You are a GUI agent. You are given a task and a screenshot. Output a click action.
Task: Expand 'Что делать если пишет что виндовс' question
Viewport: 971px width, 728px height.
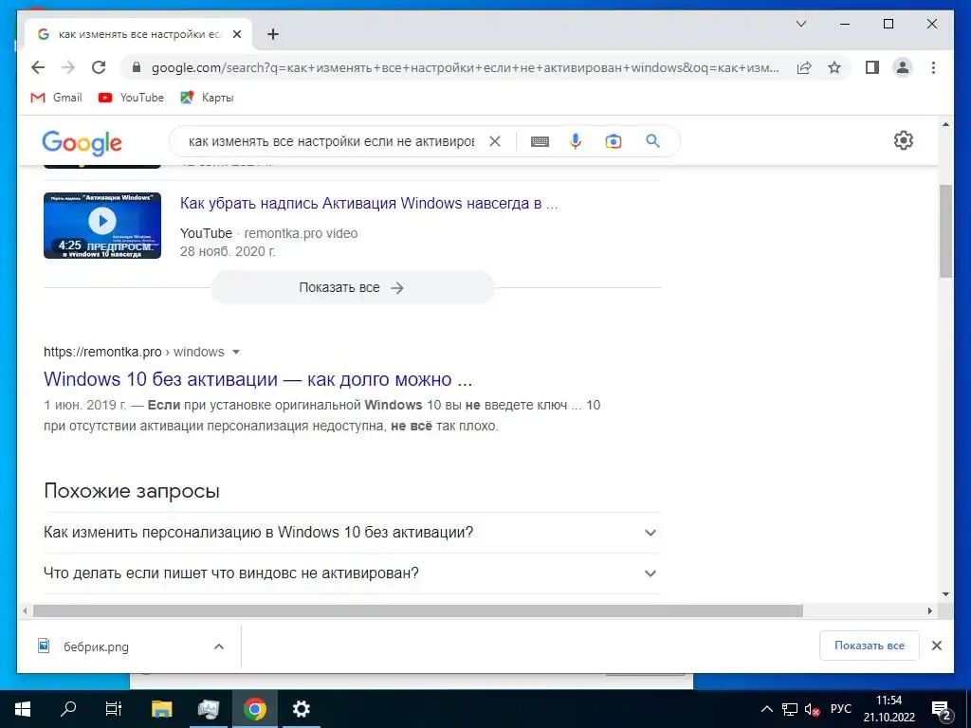click(352, 573)
